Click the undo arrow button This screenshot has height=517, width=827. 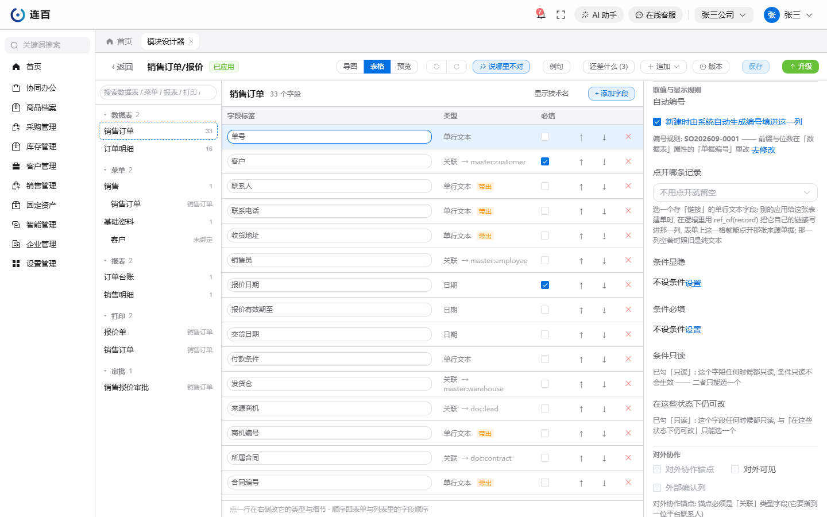click(436, 67)
